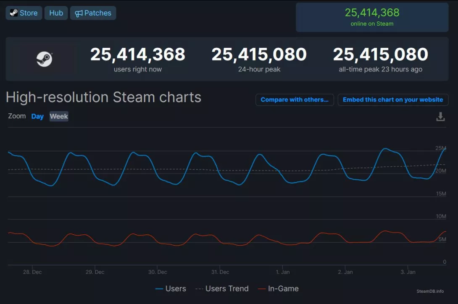Image resolution: width=458 pixels, height=304 pixels.
Task: Click the SteamDB.info chart credit
Action: pos(430,291)
